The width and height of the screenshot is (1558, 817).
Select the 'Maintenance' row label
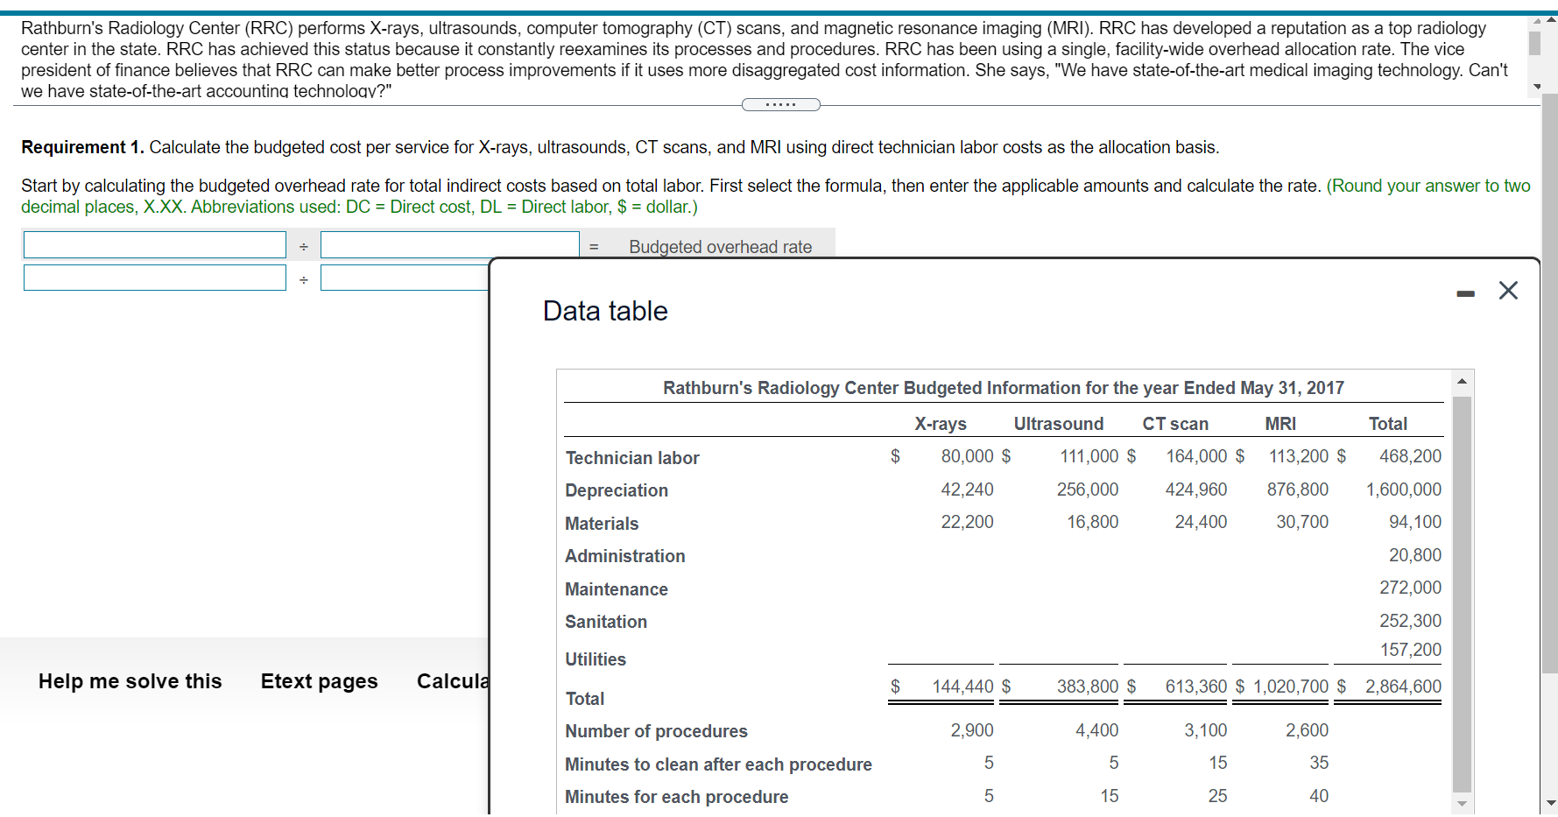[x=617, y=589]
